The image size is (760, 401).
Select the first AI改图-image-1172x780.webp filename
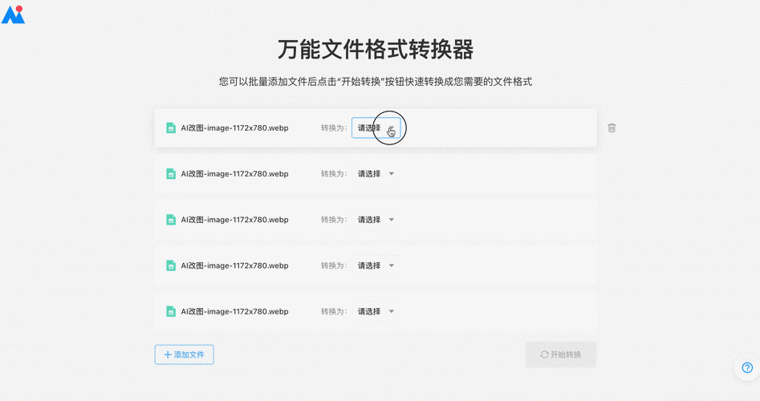pos(234,128)
